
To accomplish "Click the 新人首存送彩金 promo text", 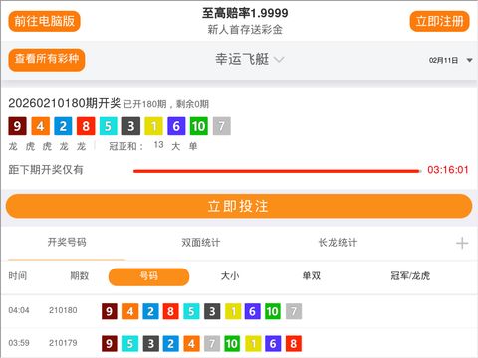I will click(245, 30).
